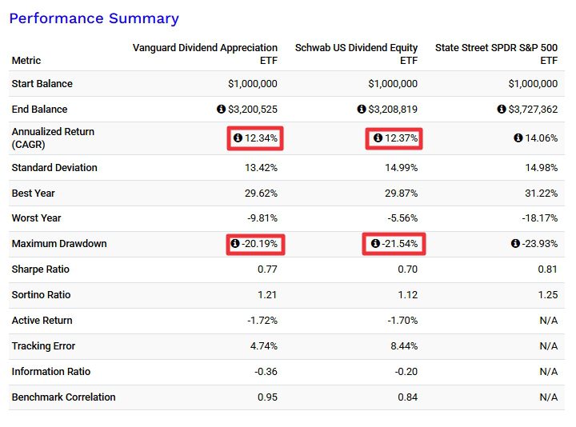The image size is (576, 427).
Task: Open info icon next to 12.37% CAGR
Action: (x=378, y=138)
